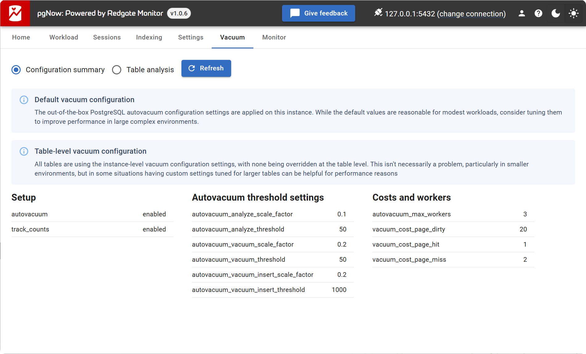Click vacuum_cost_page_miss label
586x354 pixels.
(409, 260)
